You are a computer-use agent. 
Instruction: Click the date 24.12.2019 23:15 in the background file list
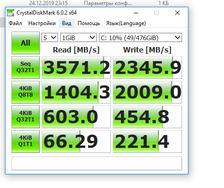pos(48,3)
